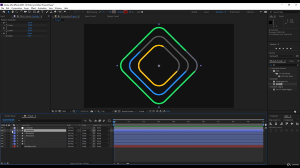
Task: Open the composition mini-flowchart icon
Action: (85, 120)
